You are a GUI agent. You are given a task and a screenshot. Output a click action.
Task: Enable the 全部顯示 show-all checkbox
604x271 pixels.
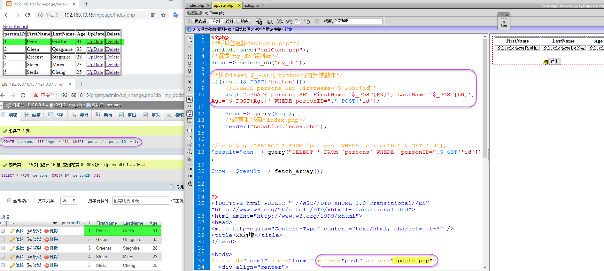pos(9,201)
